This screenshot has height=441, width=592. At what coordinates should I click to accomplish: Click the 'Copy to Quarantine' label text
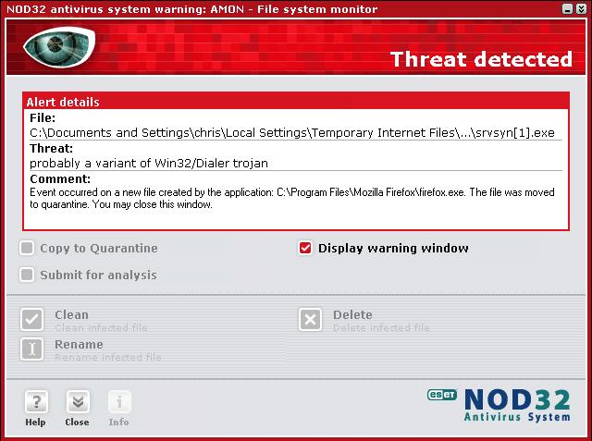pos(99,248)
